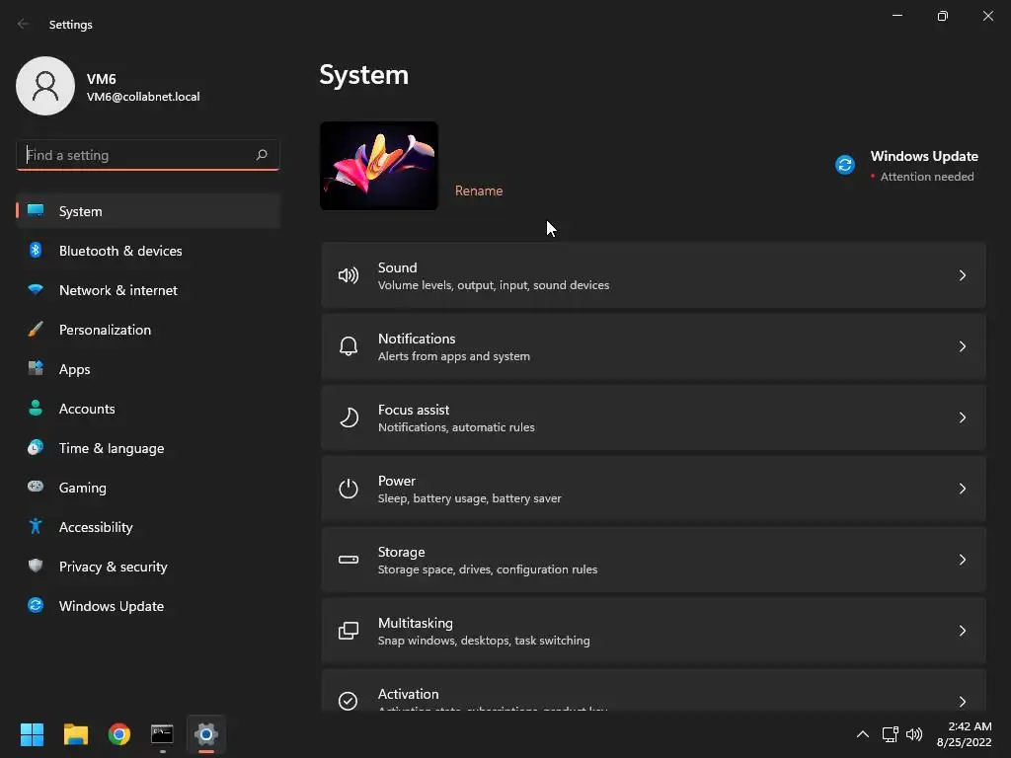This screenshot has height=758, width=1011.
Task: Show hidden system tray icons
Action: (862, 734)
